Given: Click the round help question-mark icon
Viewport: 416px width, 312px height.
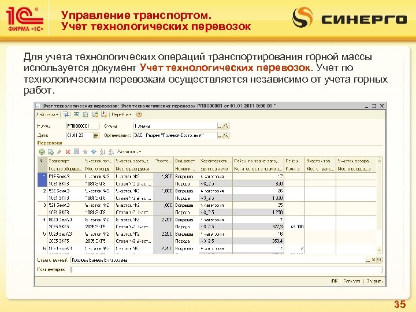Looking at the screenshot, I should tap(139, 114).
